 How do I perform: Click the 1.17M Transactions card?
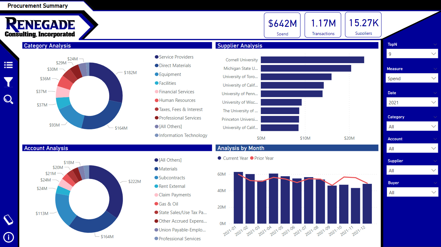point(323,25)
